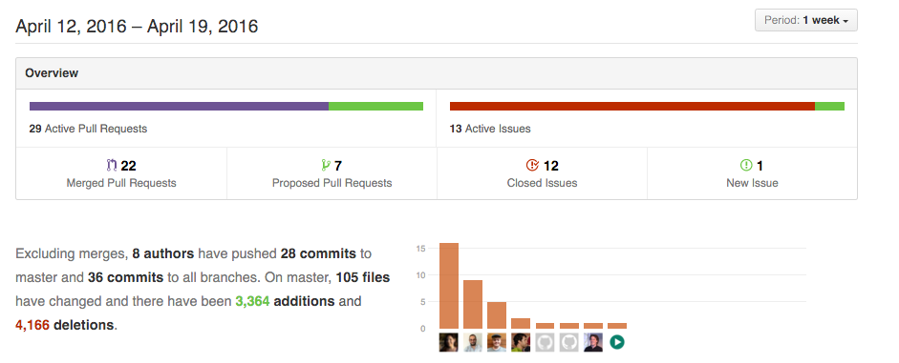The height and width of the screenshot is (363, 899).
Task: Click the new issue green icon
Action: (746, 166)
